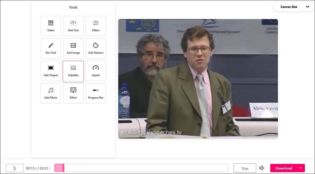Screen dimensions: 315x174
Task: Open the Video tool
Action: [x=51, y=26]
